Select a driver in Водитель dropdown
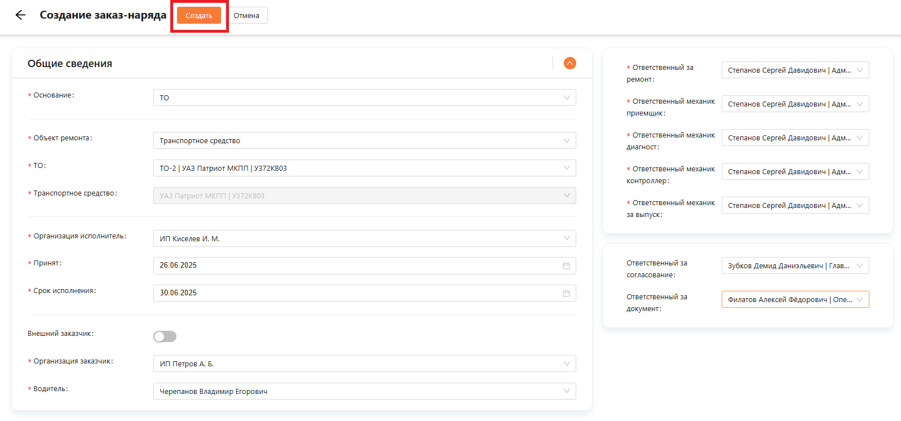Screen dimensions: 901x421 click(364, 392)
